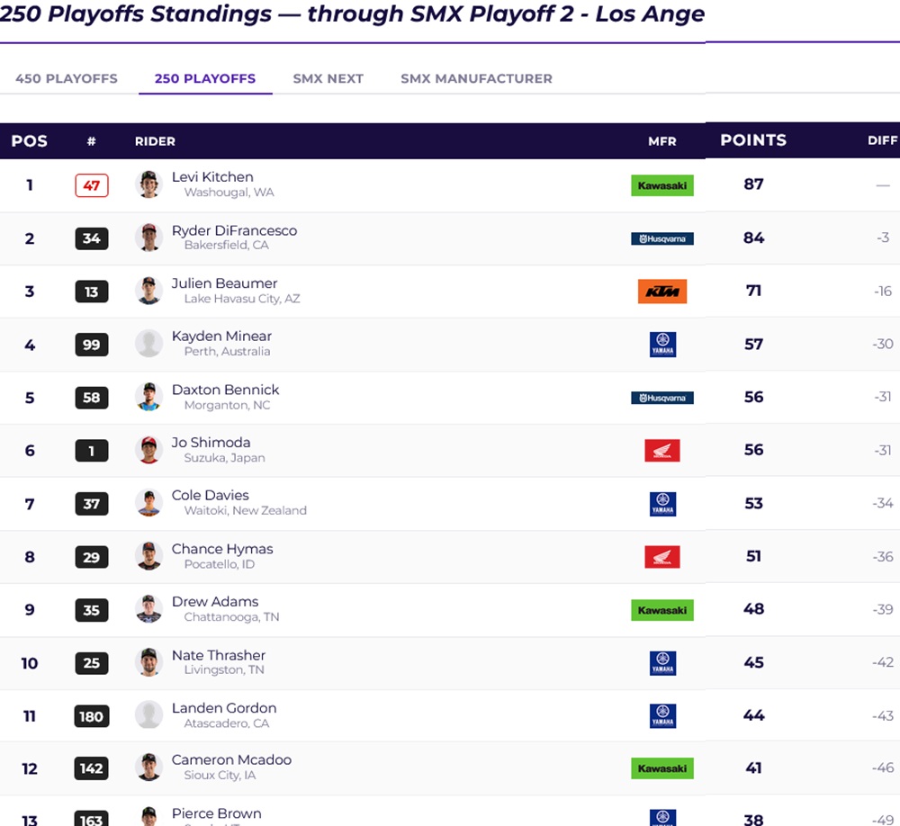Click Kayden Minear's Yamaha logo
This screenshot has width=900, height=826.
662,345
